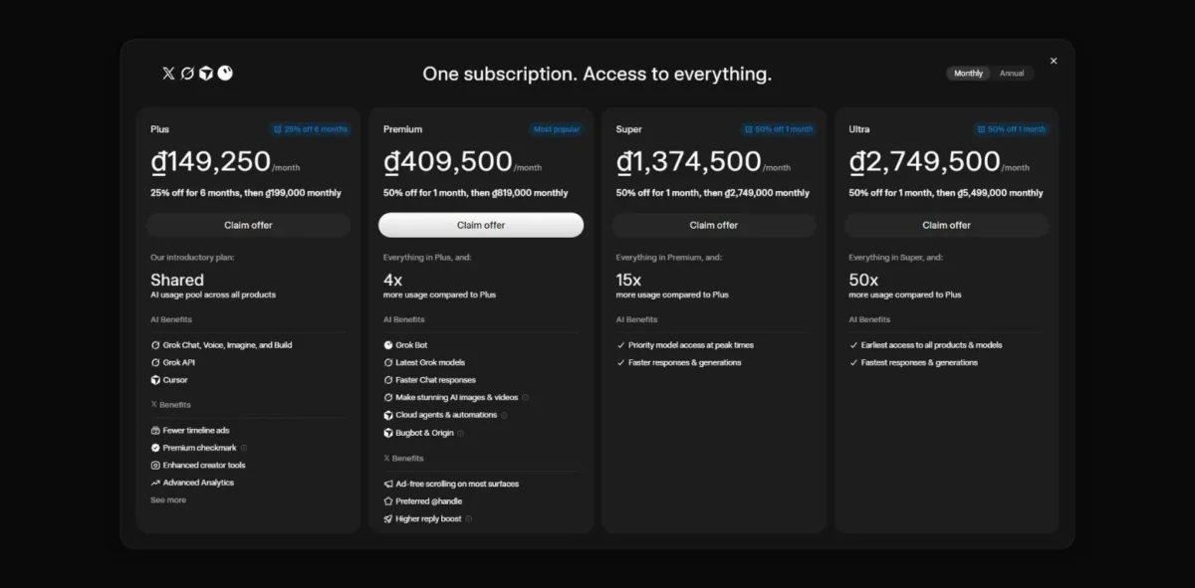
Task: Click the 'Shared' usage heading
Action: point(177,281)
